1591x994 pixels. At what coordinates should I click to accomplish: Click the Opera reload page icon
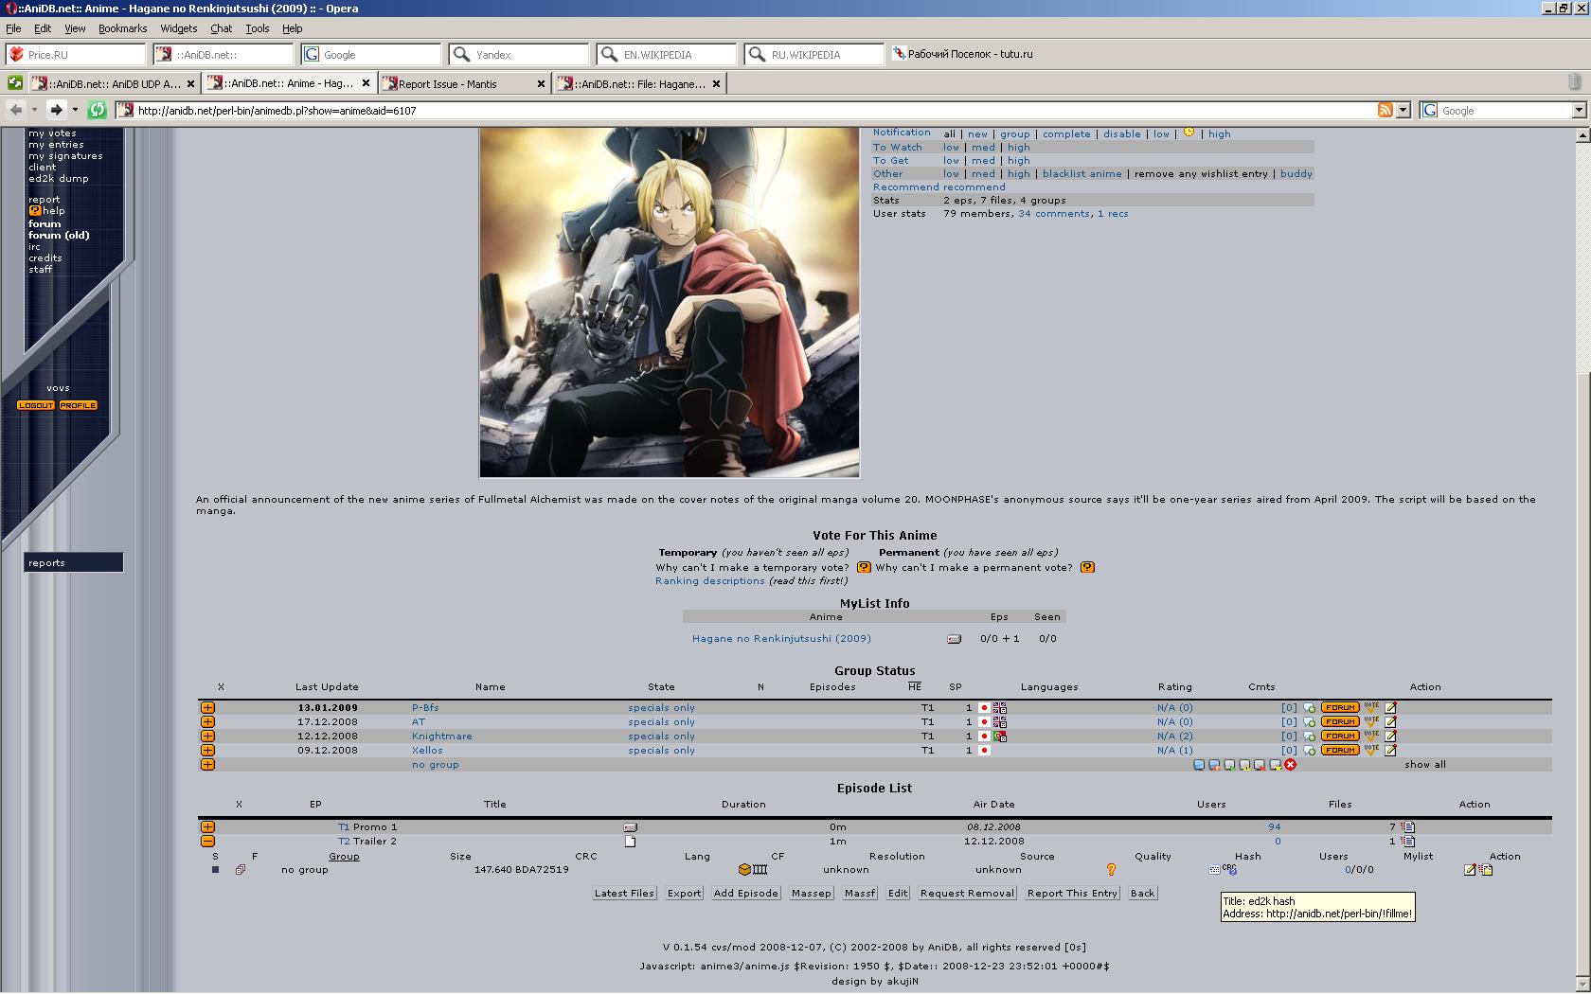[x=97, y=111]
